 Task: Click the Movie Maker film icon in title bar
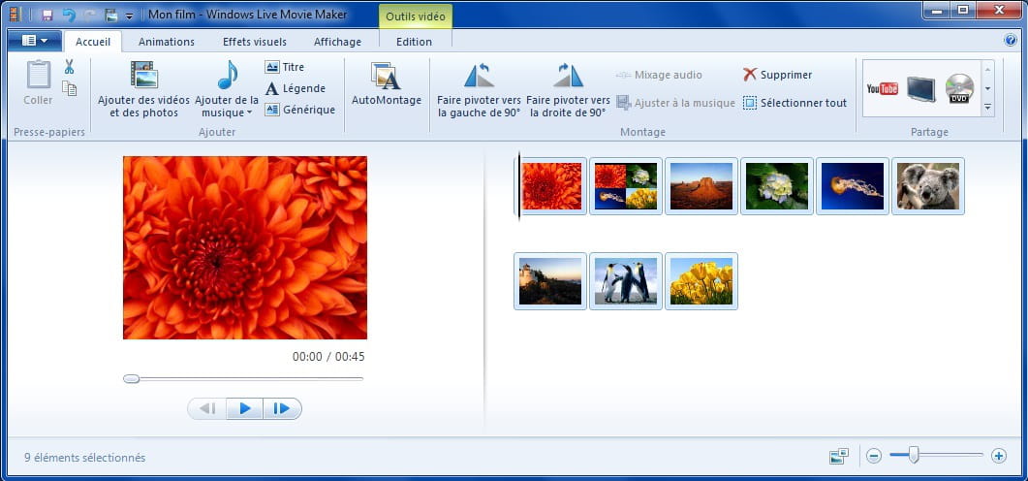tap(16, 14)
